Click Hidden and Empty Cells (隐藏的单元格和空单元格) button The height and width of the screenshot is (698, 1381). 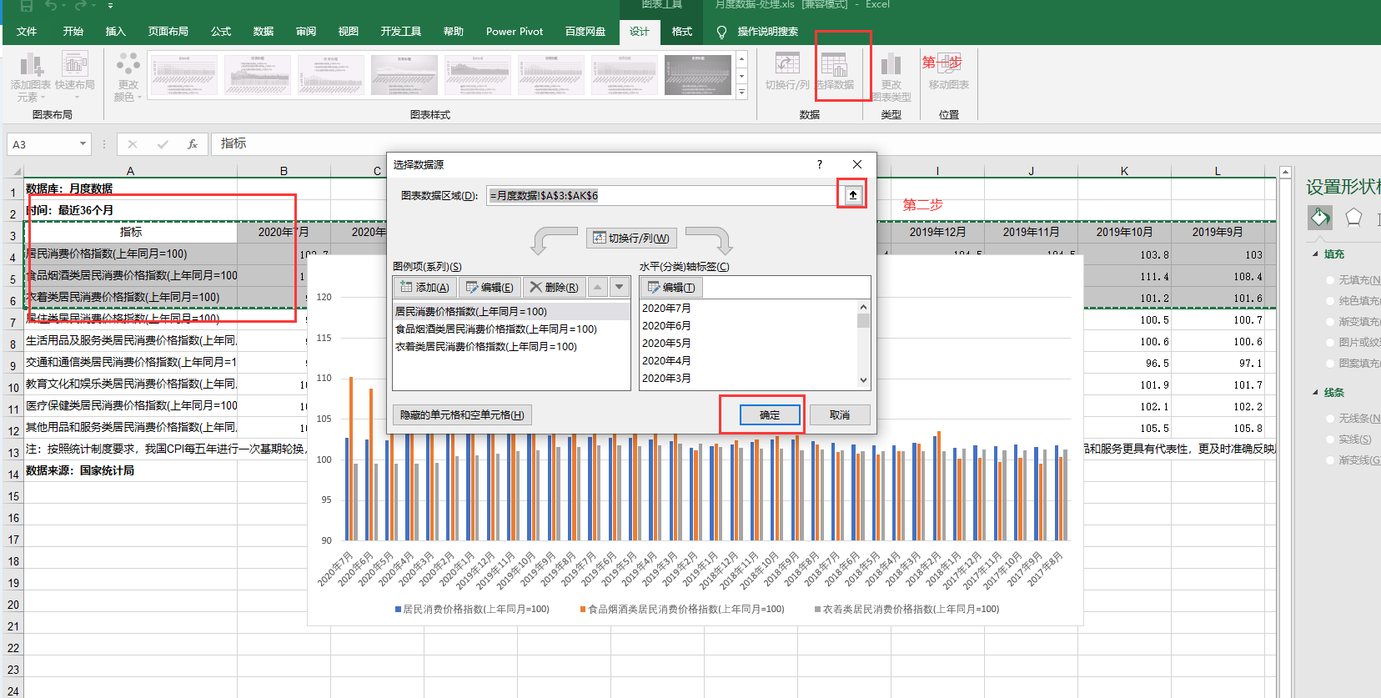[462, 414]
